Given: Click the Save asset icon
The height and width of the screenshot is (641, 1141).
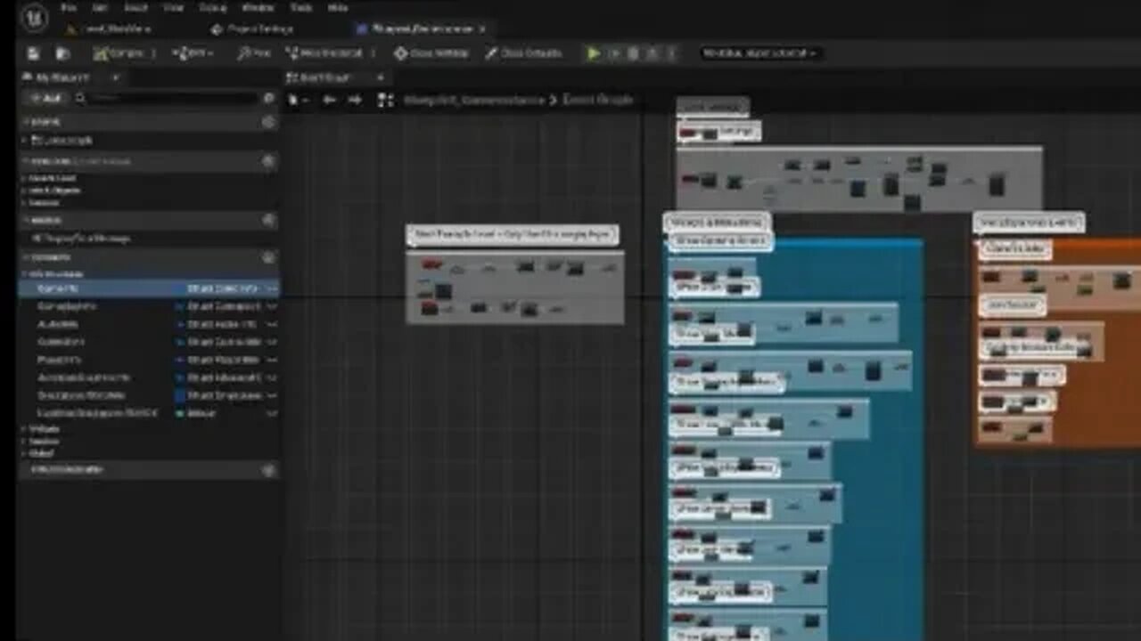Looking at the screenshot, I should 33,53.
